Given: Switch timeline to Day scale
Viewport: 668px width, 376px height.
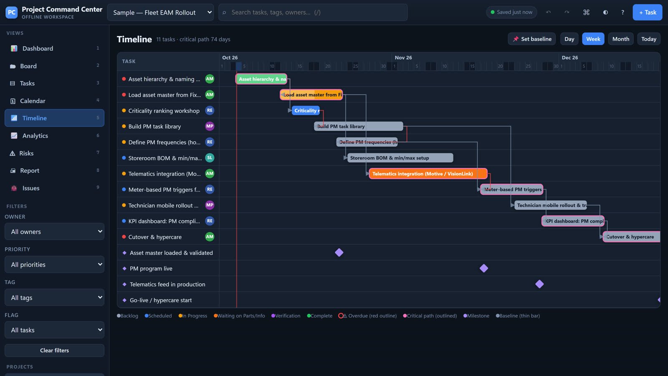Looking at the screenshot, I should click(x=569, y=39).
